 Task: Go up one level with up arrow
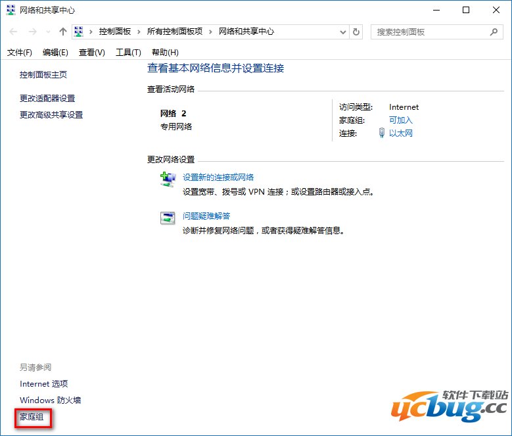coord(63,32)
